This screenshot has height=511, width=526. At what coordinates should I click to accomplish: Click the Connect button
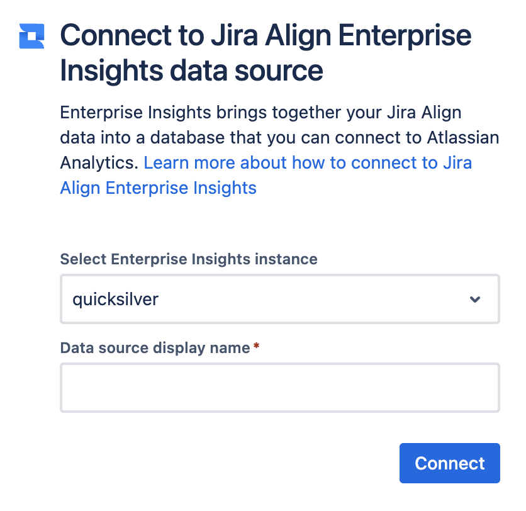click(449, 463)
